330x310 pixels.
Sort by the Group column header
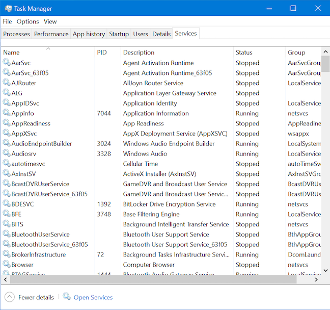(x=304, y=53)
